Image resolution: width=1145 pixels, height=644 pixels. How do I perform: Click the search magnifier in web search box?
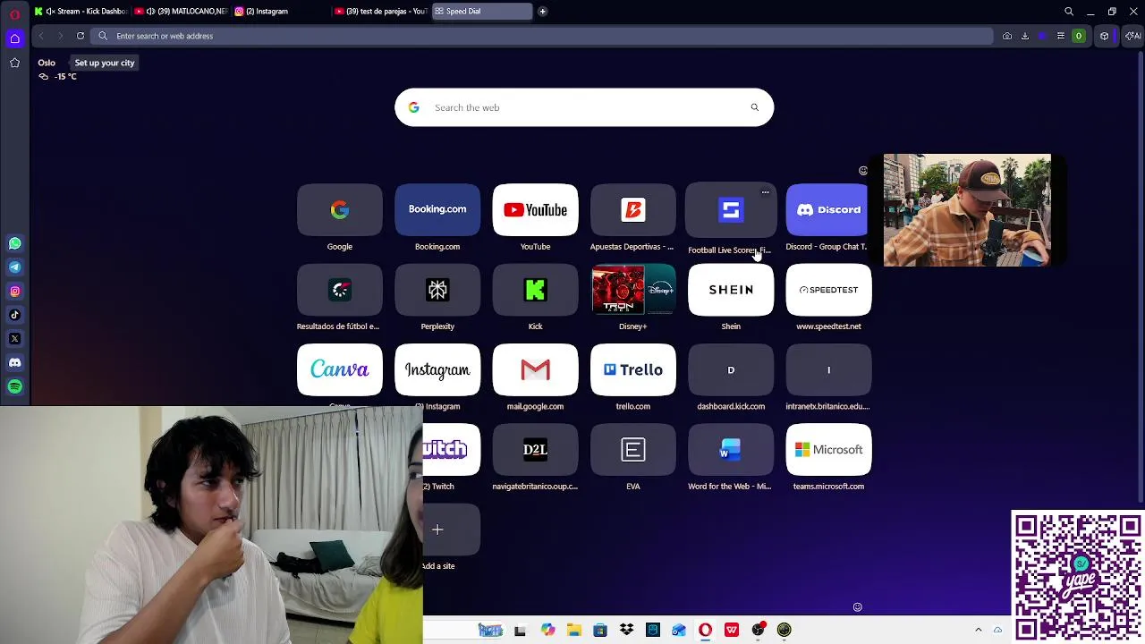click(755, 107)
